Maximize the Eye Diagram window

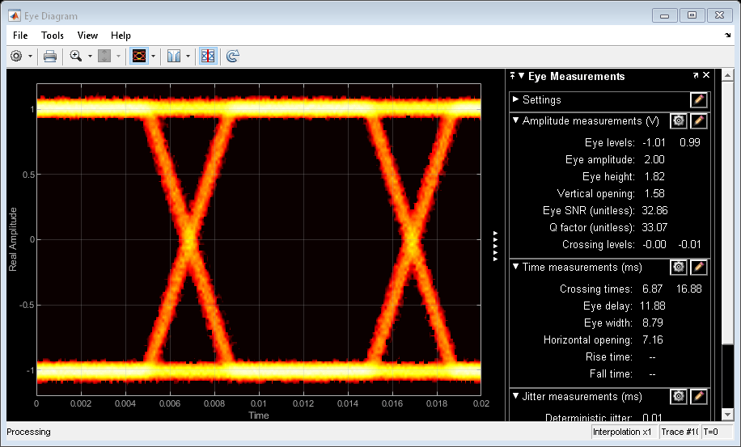[692, 15]
